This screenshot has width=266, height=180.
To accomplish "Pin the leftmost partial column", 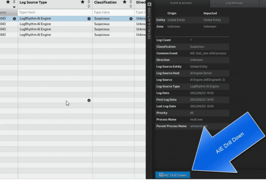I will point(14,2).
